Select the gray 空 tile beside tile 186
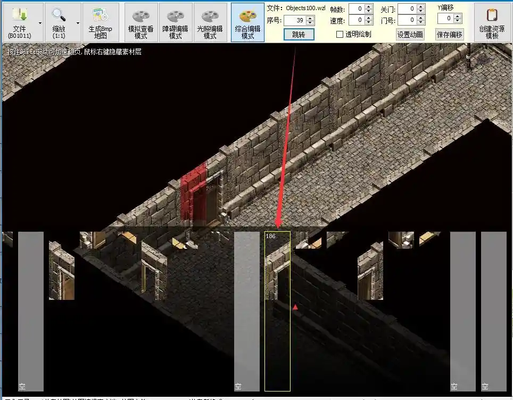This screenshot has height=400, width=513. coord(247,311)
